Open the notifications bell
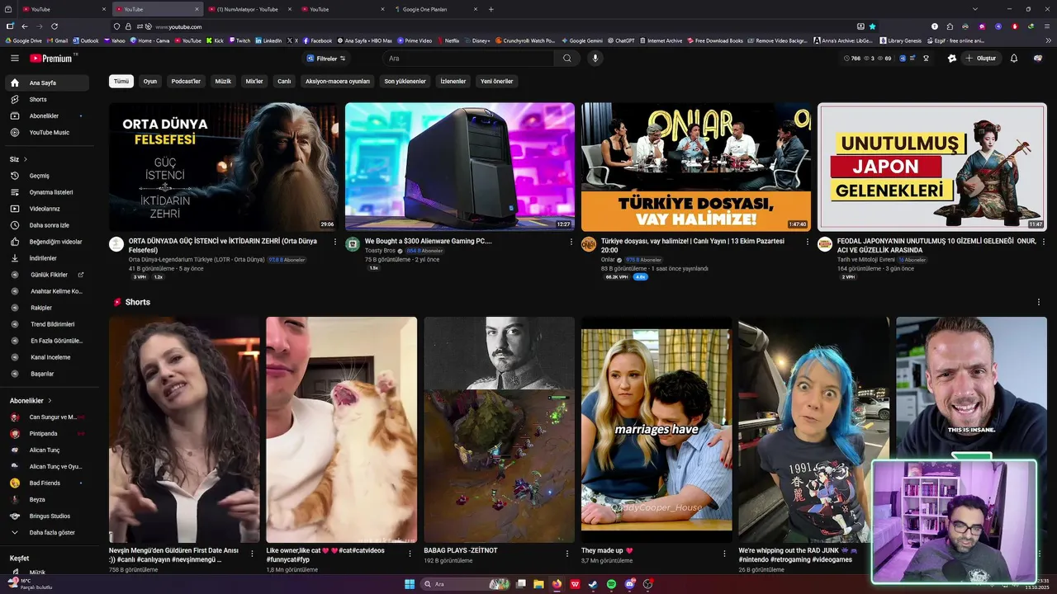Viewport: 1057px width, 594px height. tap(1014, 59)
